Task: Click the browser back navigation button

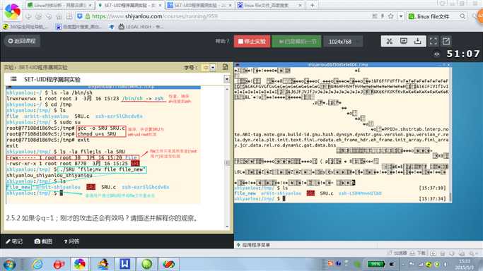Action: click(28, 16)
